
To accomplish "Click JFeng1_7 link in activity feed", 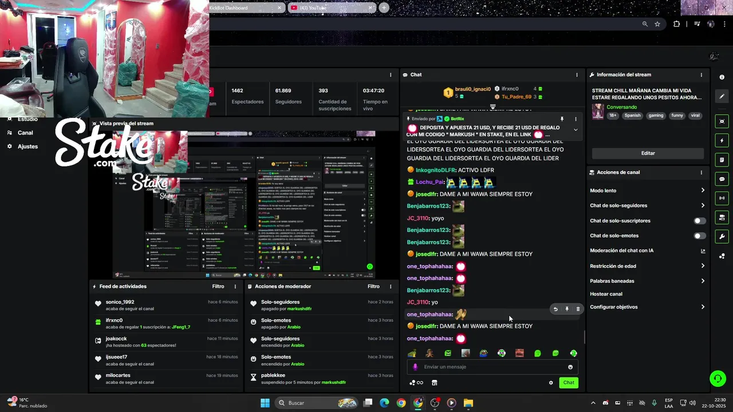I will (x=181, y=327).
